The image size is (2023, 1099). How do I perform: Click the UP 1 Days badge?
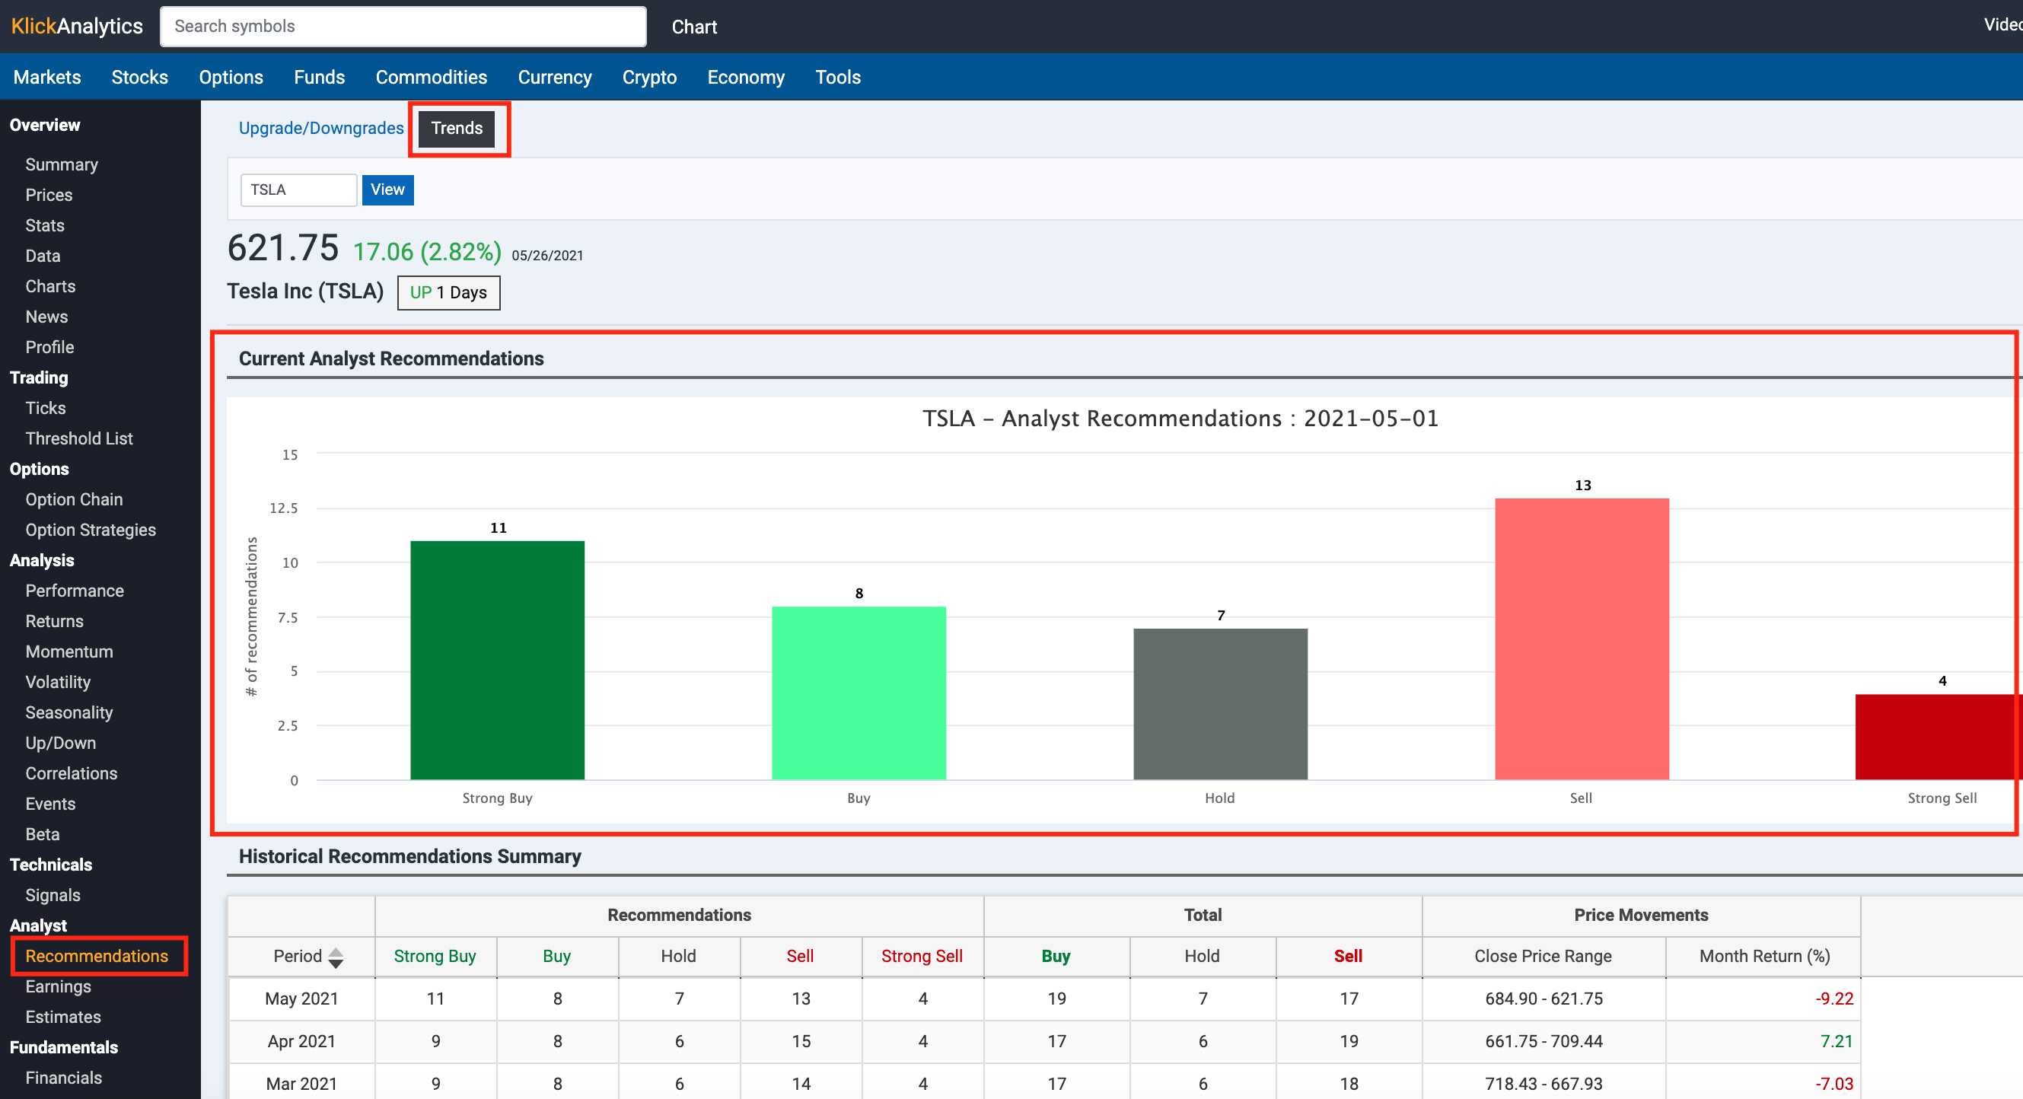pos(448,292)
